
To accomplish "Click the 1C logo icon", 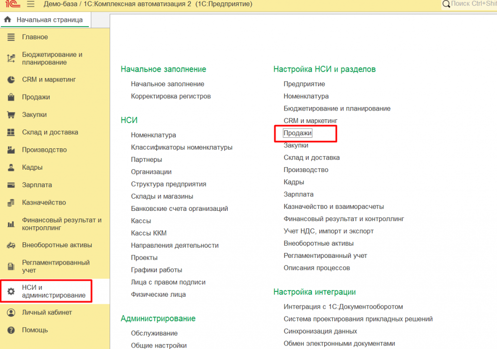I will tap(13, 4).
